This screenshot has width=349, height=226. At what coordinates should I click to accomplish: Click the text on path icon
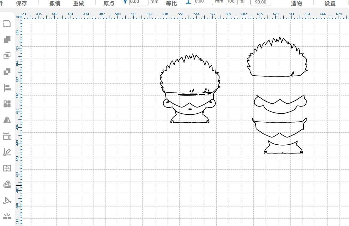point(7,200)
